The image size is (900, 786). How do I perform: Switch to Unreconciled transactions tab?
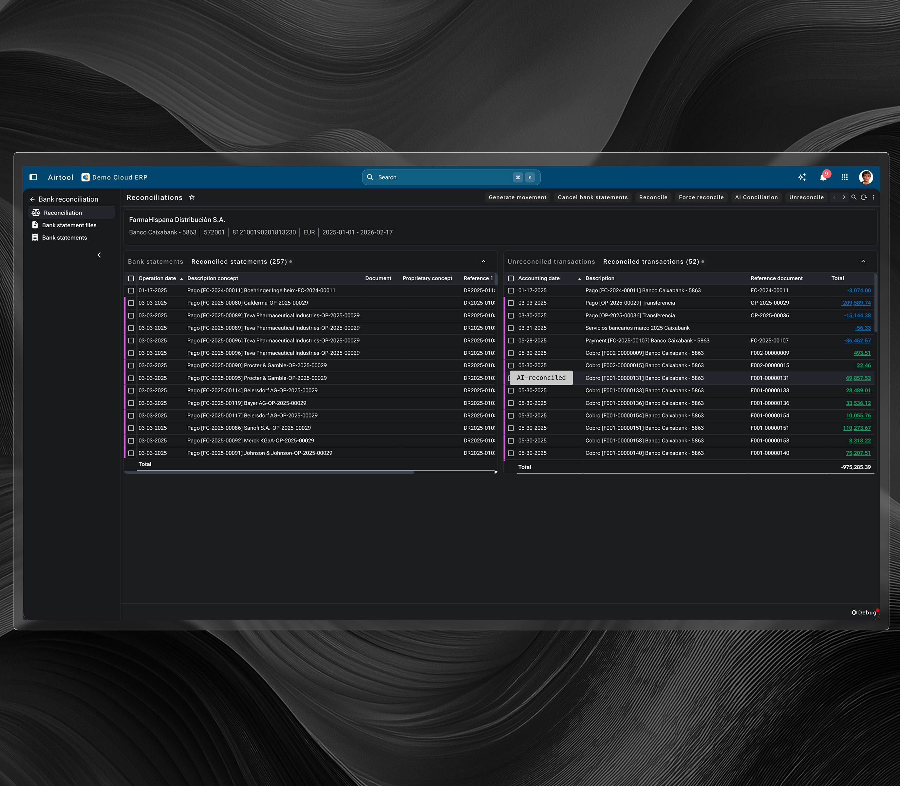click(551, 261)
